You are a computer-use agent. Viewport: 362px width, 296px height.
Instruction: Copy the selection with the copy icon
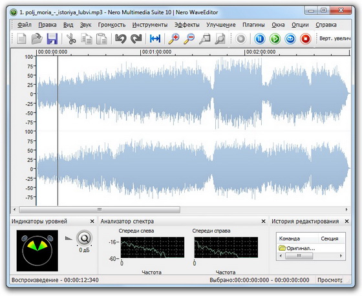pyautogui.click(x=87, y=39)
